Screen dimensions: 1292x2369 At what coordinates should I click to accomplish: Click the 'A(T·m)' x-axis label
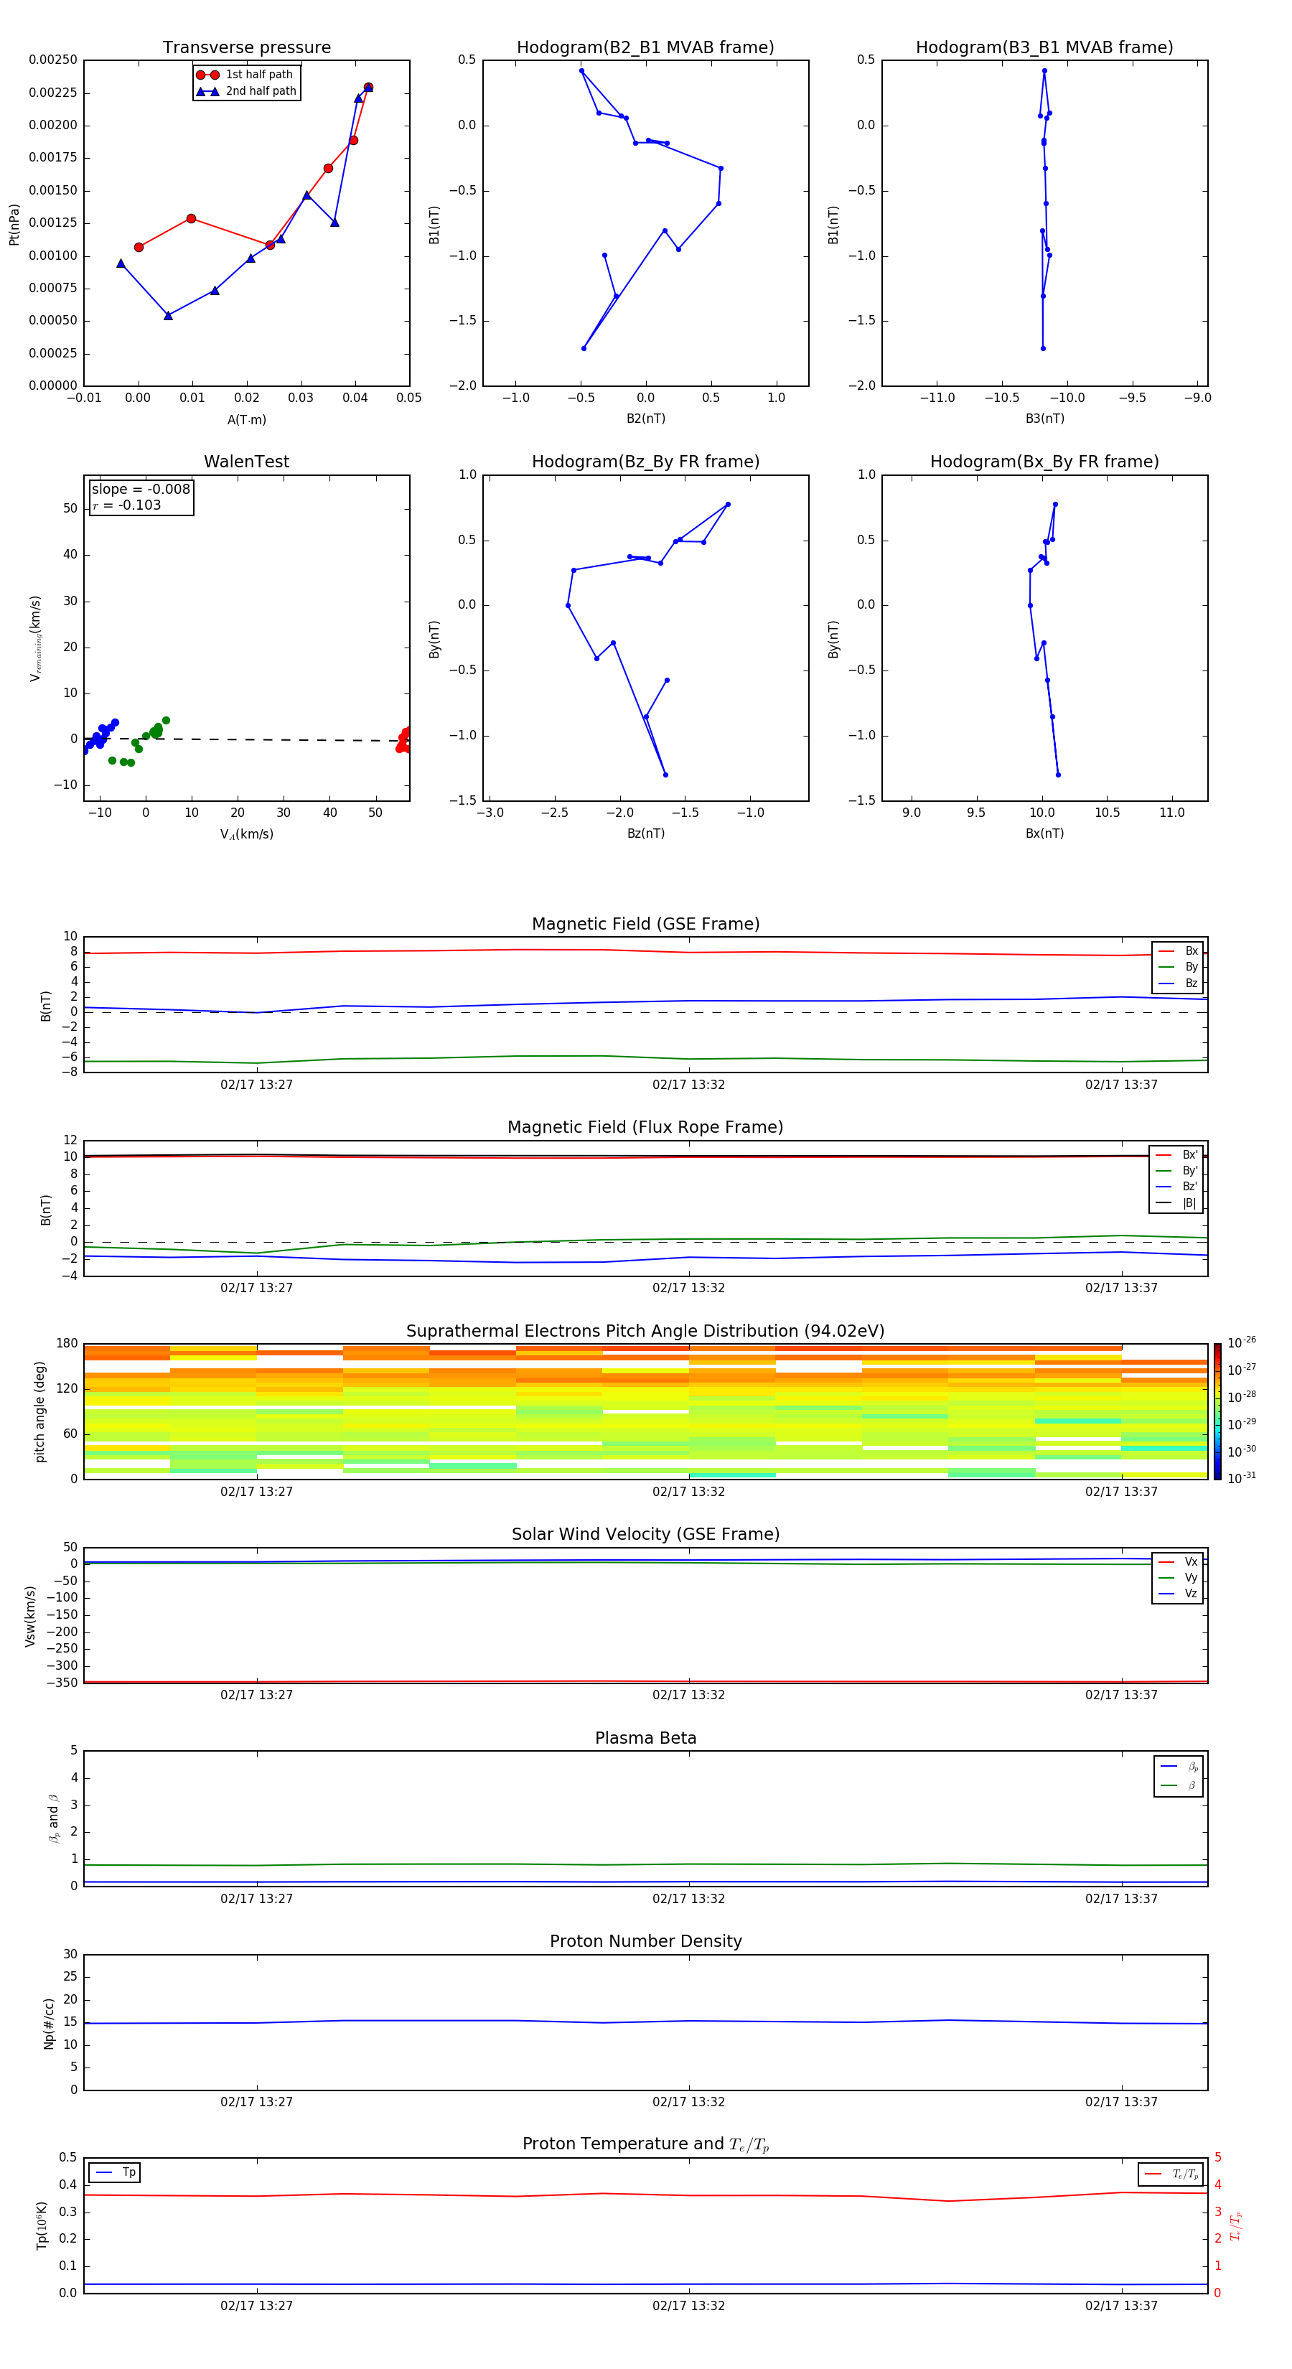(x=246, y=420)
